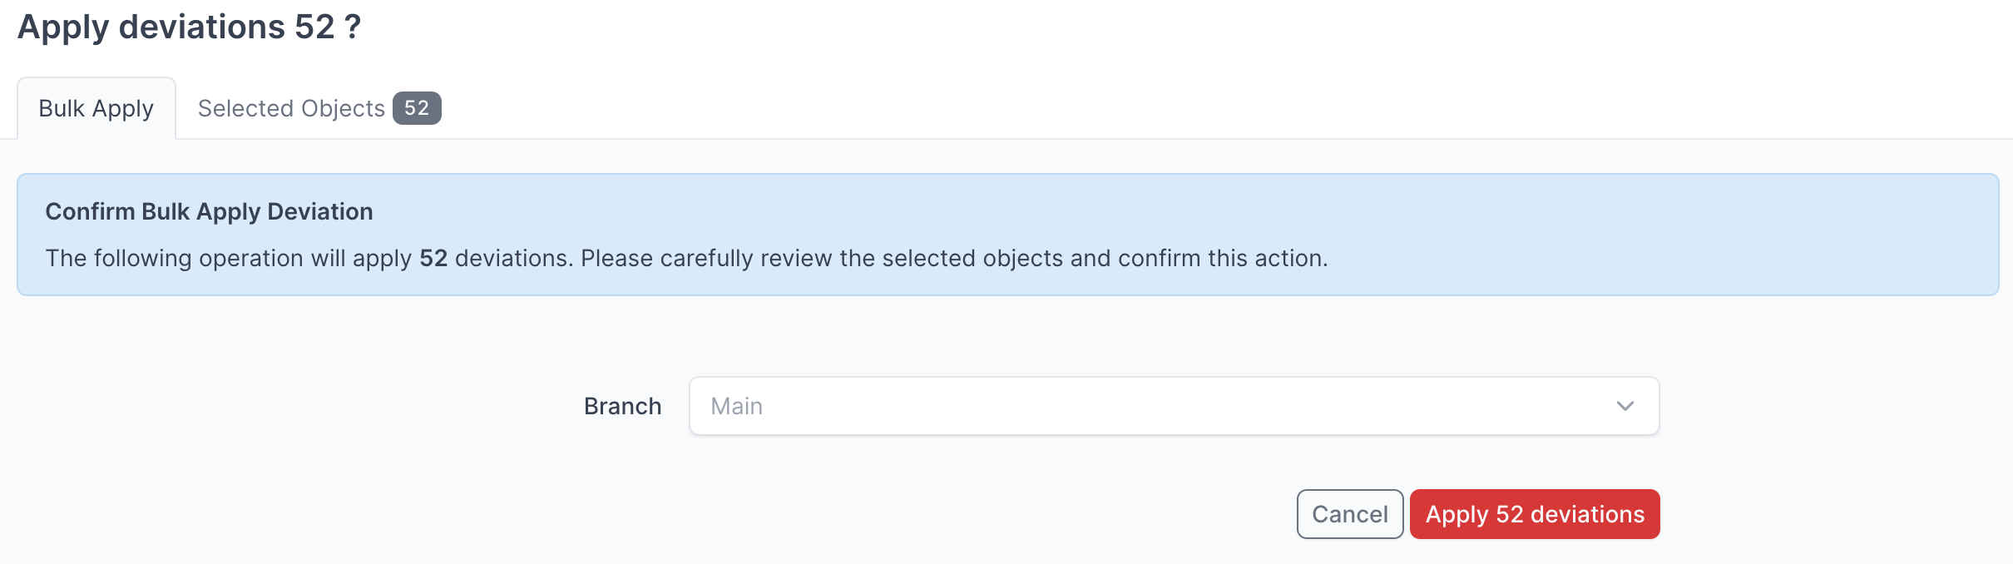Image resolution: width=2013 pixels, height=564 pixels.
Task: Click the question mark in dialog title
Action: [x=353, y=27]
